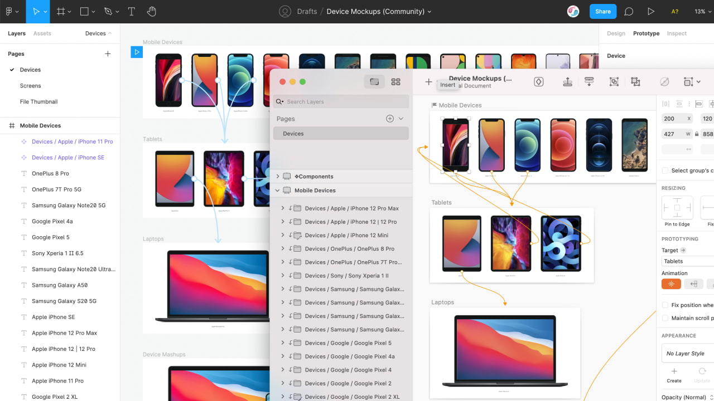Select the no-animation orange button in Sketch
The height and width of the screenshot is (401, 714).
click(x=671, y=284)
